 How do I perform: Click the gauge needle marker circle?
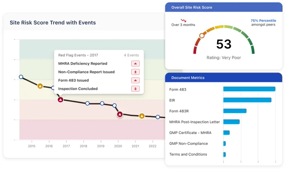click(202, 36)
